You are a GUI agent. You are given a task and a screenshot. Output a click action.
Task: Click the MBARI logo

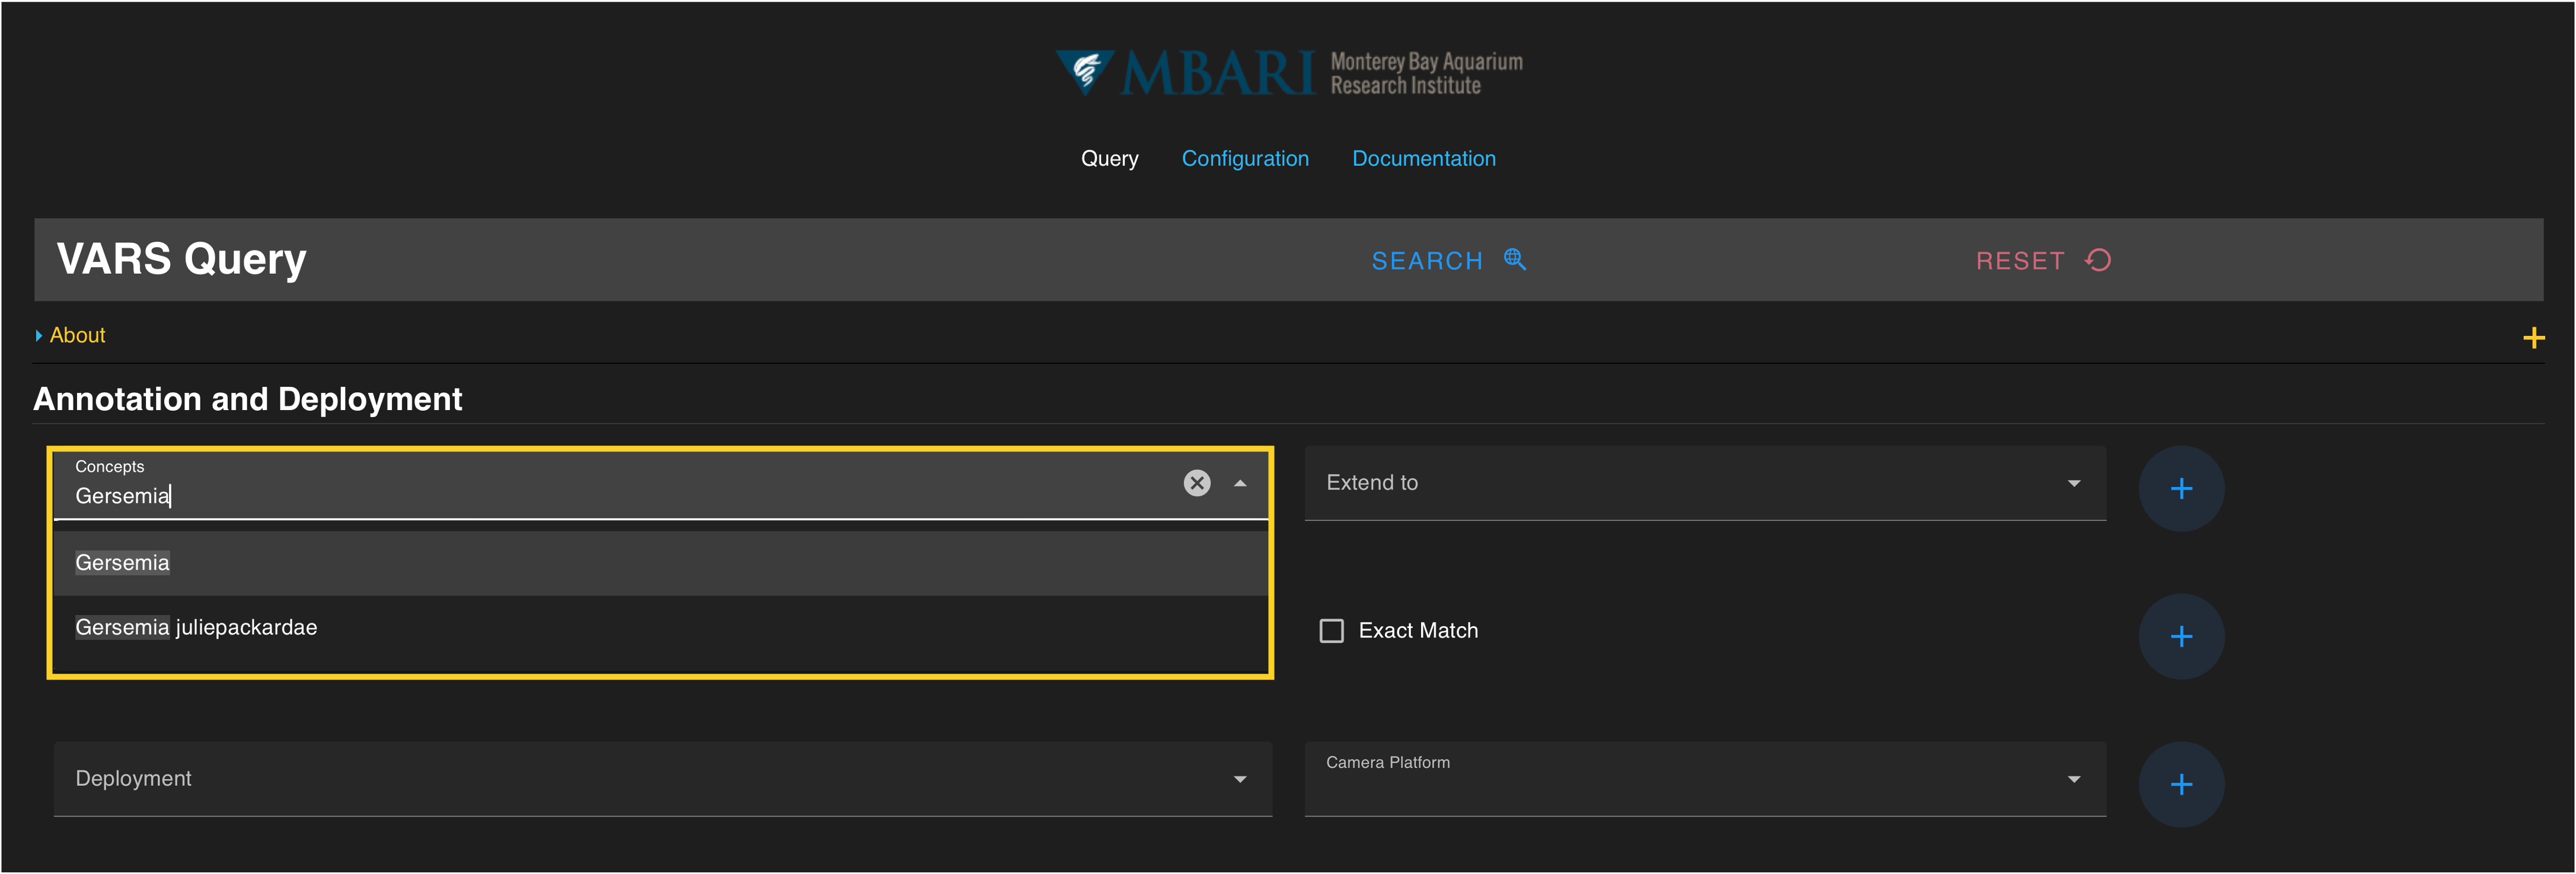pos(1288,73)
